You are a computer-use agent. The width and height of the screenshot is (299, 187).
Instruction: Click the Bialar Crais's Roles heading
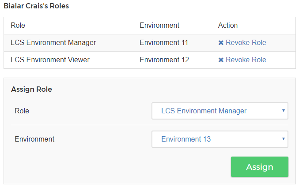pyautogui.click(x=36, y=6)
